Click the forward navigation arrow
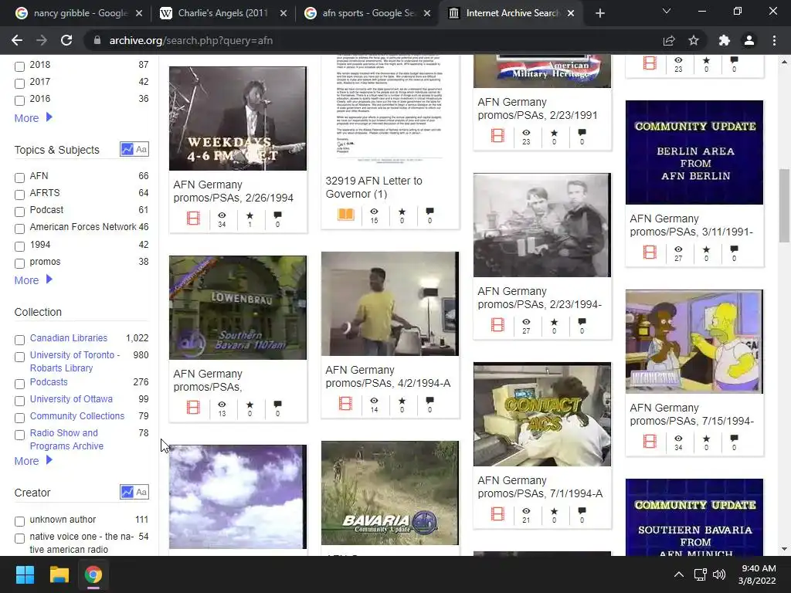The image size is (791, 593). [42, 40]
